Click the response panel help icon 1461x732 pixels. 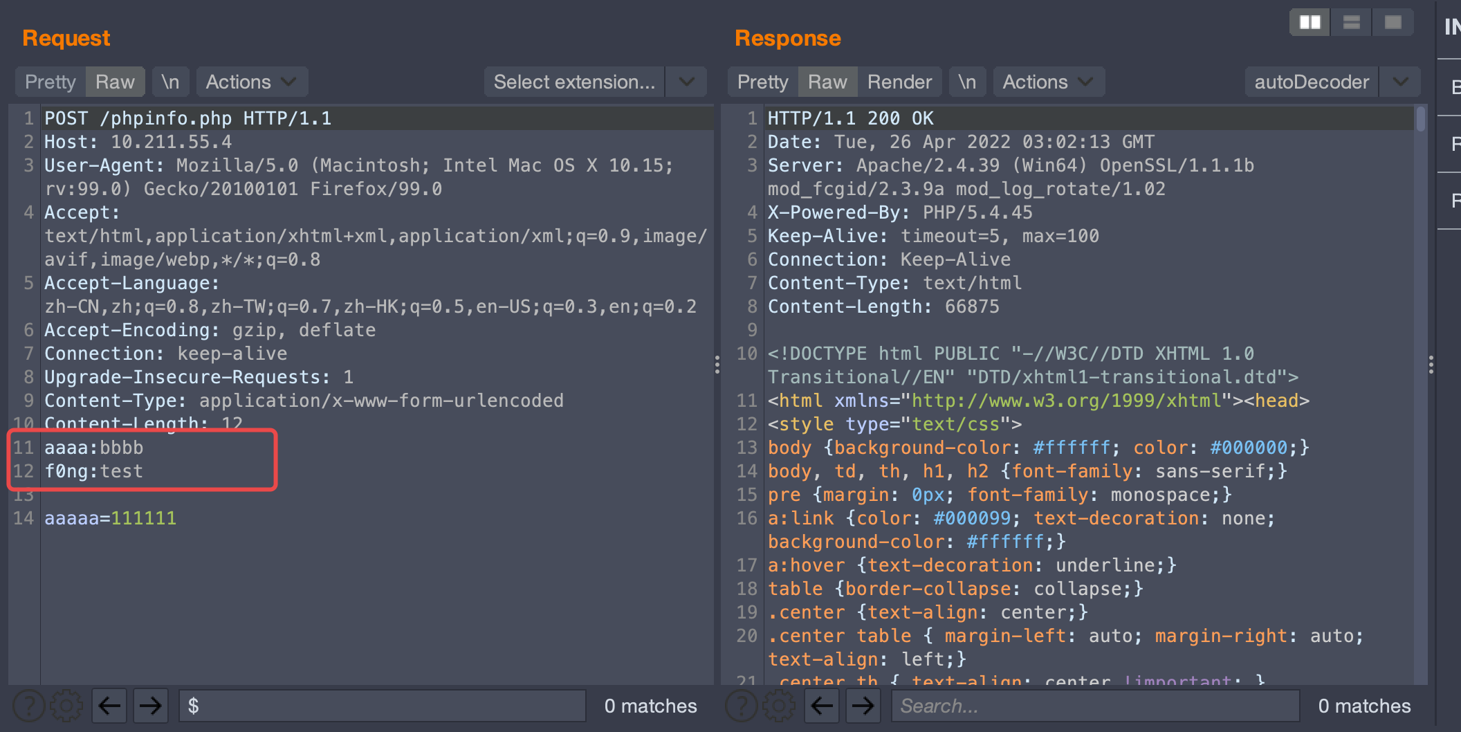(x=741, y=706)
